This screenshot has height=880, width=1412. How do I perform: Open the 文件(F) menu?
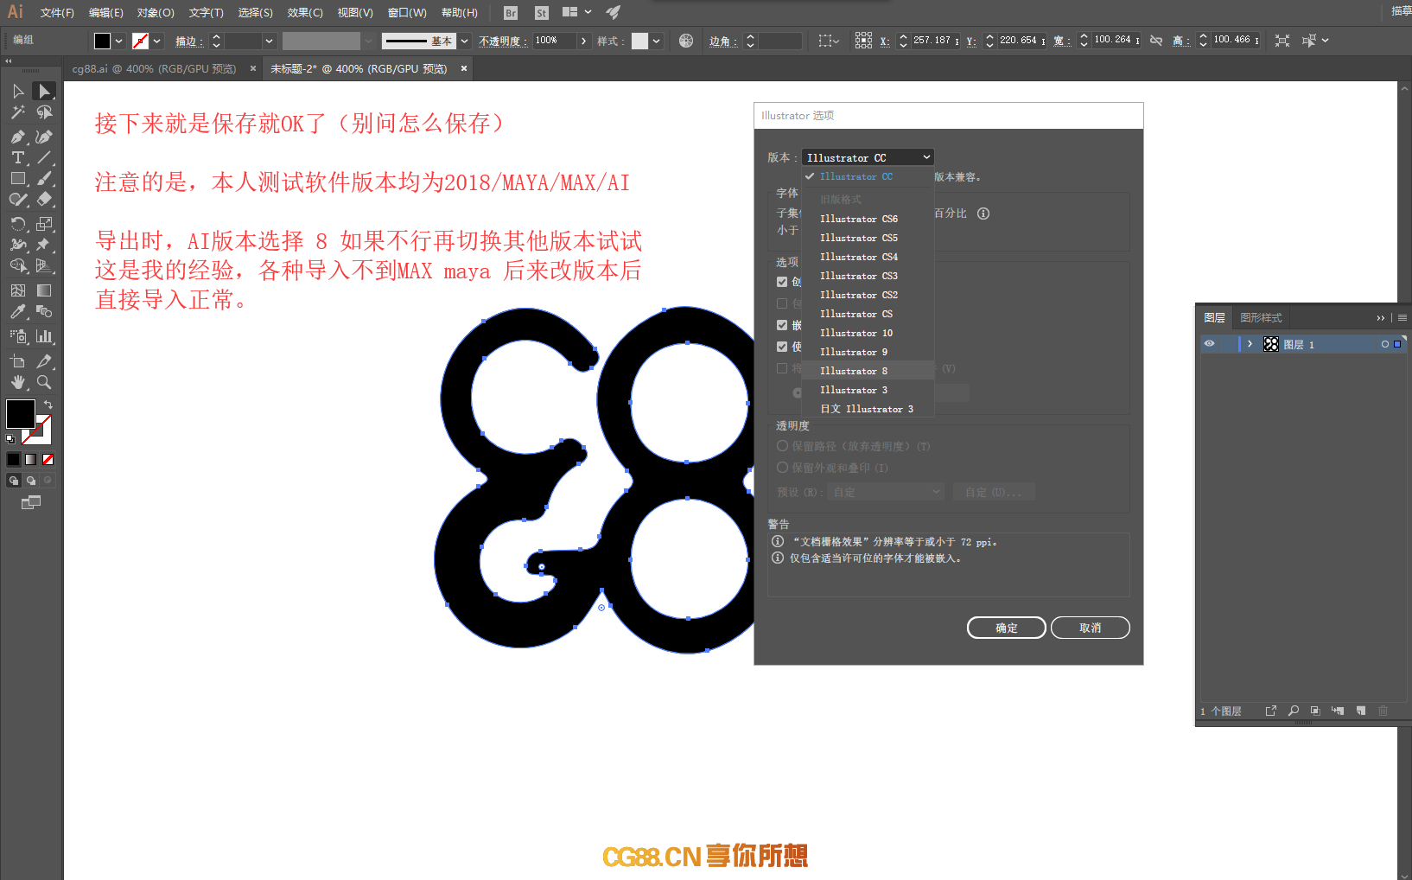[57, 13]
